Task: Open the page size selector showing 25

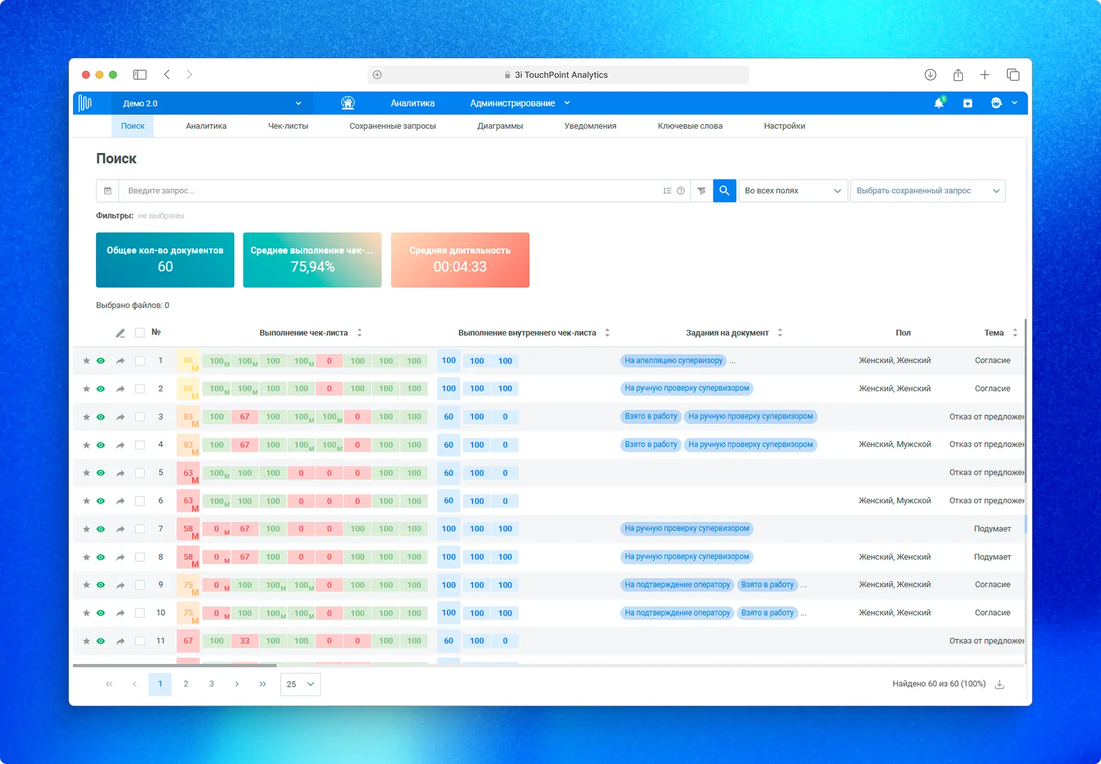Action: click(300, 684)
